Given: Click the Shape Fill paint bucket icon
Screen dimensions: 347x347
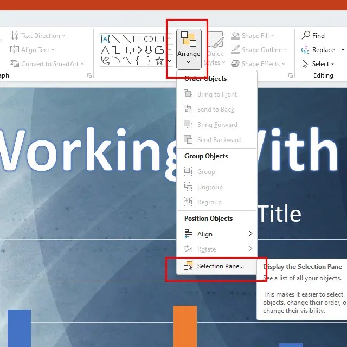Looking at the screenshot, I should pos(235,35).
